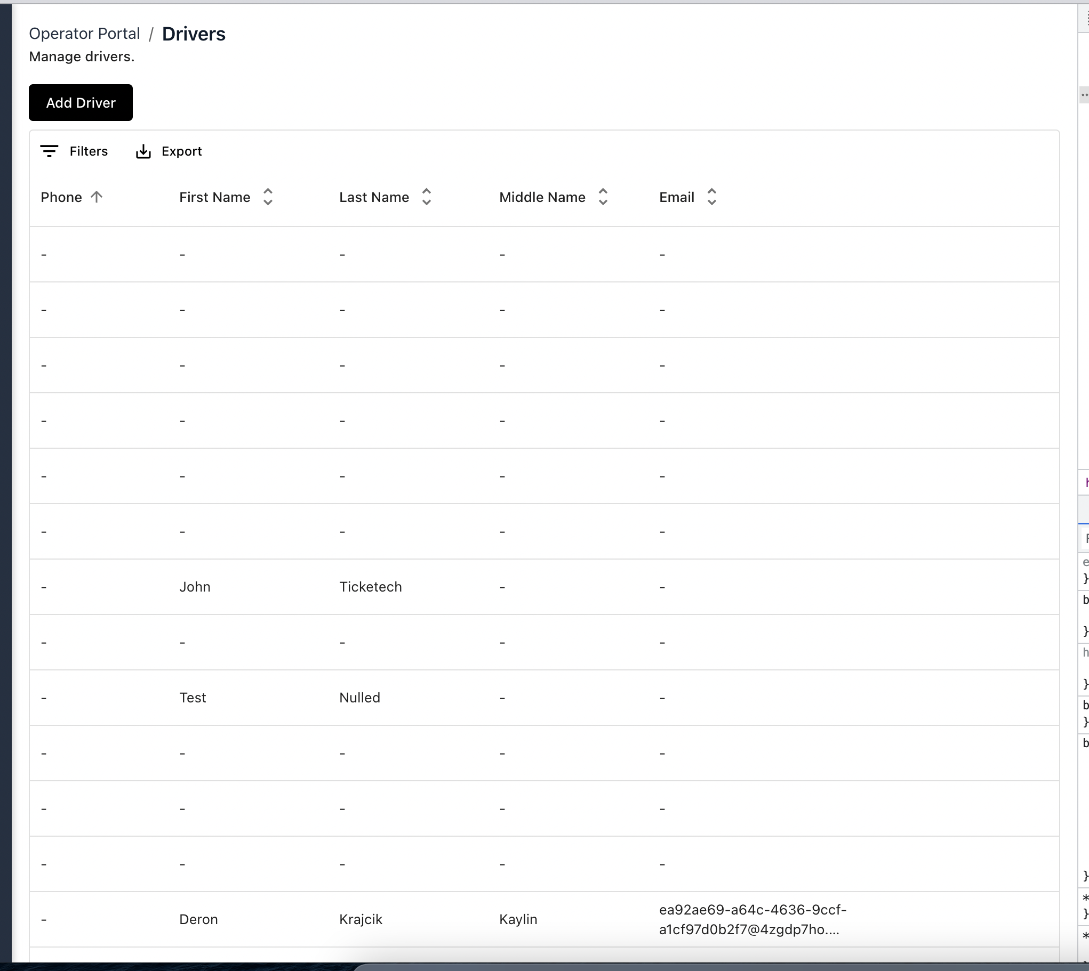The image size is (1089, 971).
Task: Open the Filters menu
Action: tap(76, 151)
